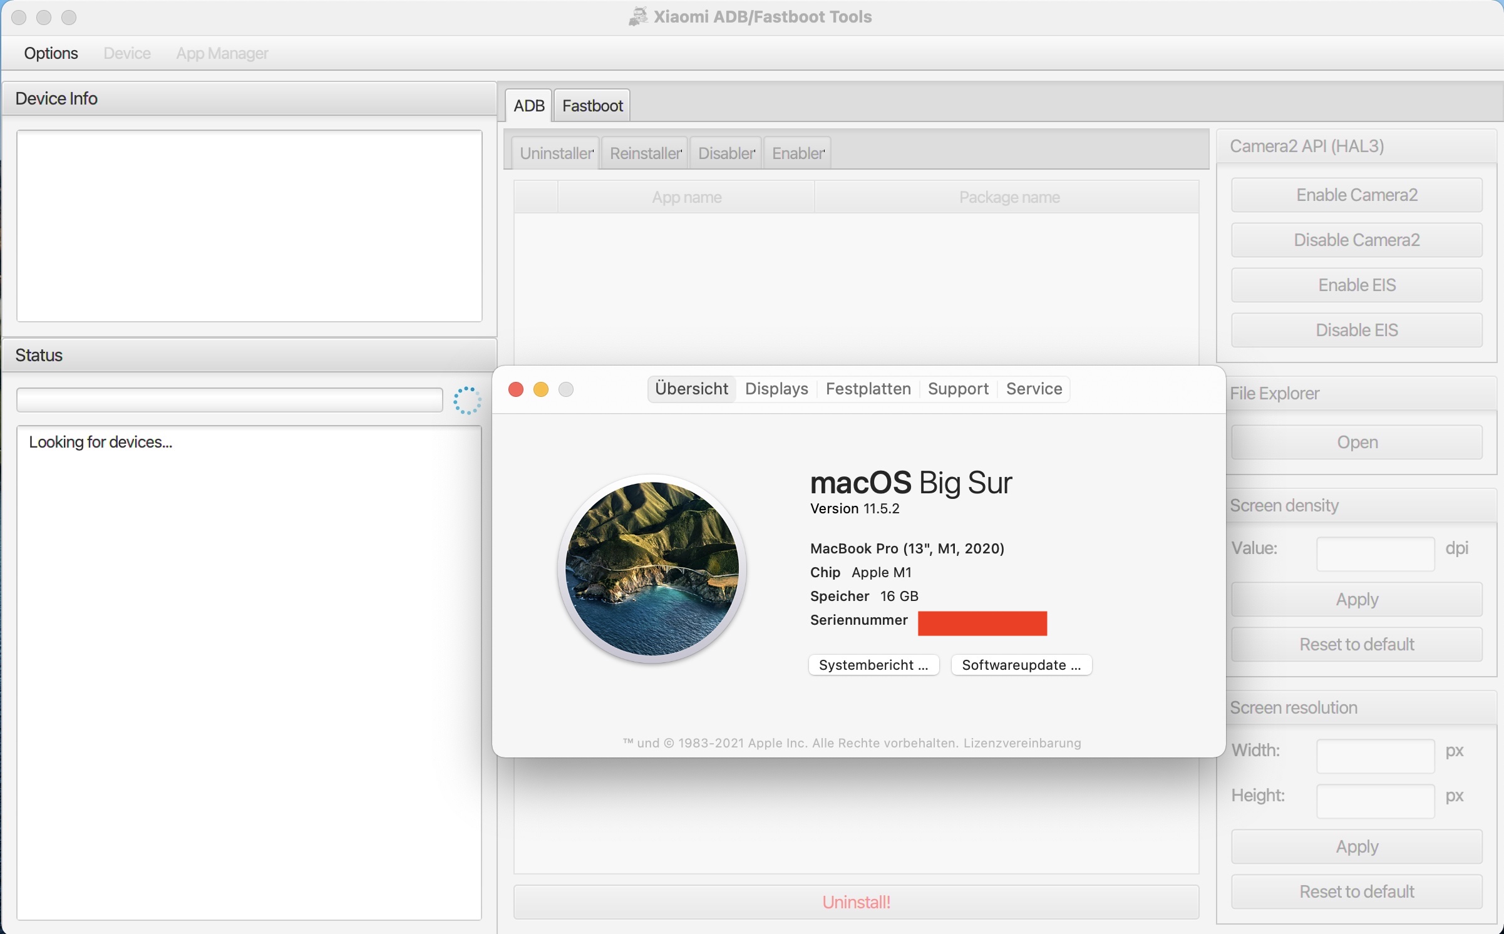Select the Displays tab
Viewport: 1504px width, 934px height.
[x=776, y=389]
